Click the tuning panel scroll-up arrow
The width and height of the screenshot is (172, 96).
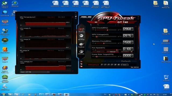(136, 26)
